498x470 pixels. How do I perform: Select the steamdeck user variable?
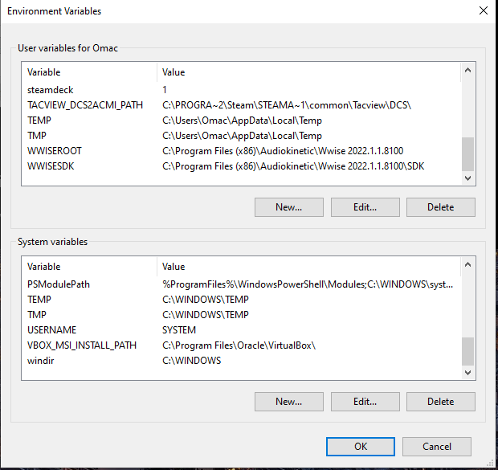click(50, 90)
